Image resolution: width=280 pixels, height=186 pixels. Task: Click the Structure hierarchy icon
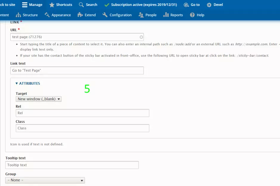(x=18, y=15)
